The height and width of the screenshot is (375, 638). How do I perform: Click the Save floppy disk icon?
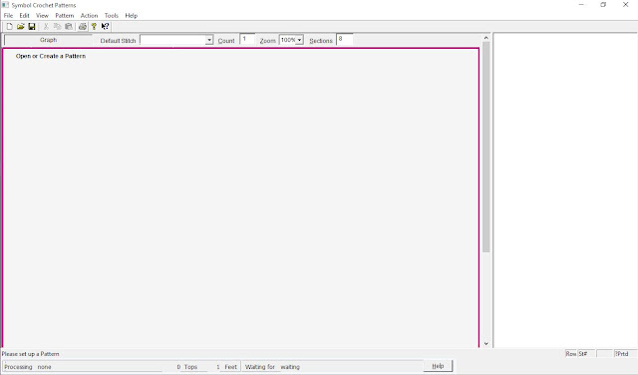point(31,27)
